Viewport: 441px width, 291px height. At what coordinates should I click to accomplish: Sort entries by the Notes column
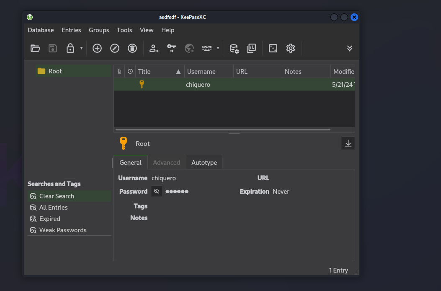coord(306,72)
